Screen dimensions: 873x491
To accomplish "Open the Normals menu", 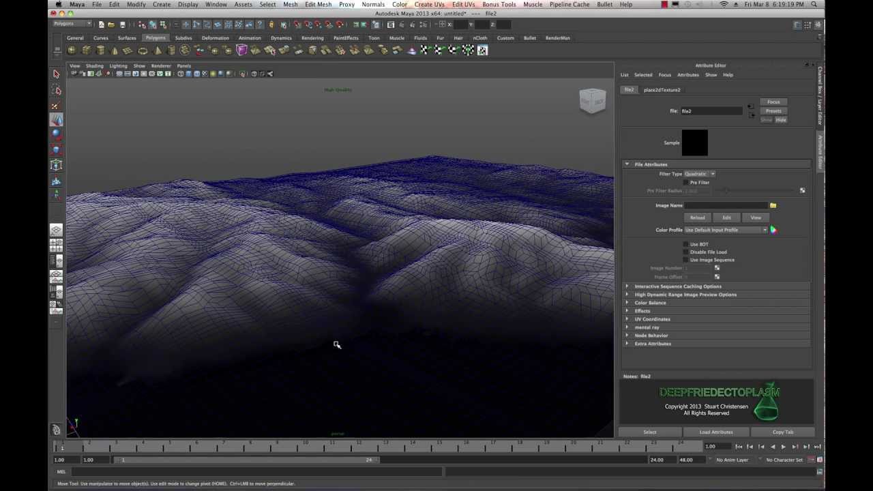I will (x=373, y=4).
